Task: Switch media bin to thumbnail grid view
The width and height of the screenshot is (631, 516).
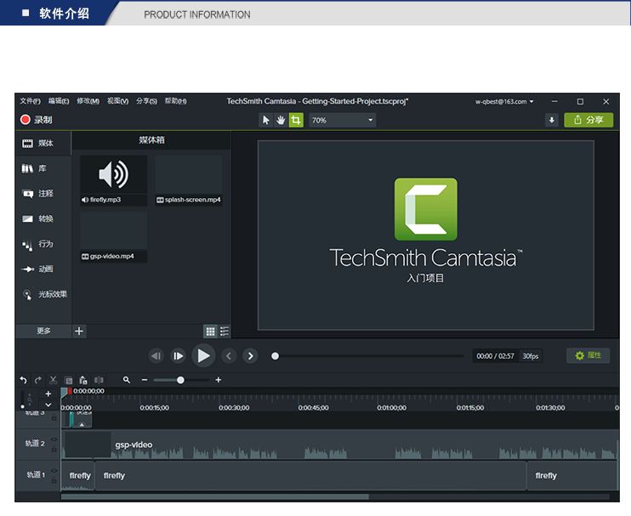Action: point(210,332)
